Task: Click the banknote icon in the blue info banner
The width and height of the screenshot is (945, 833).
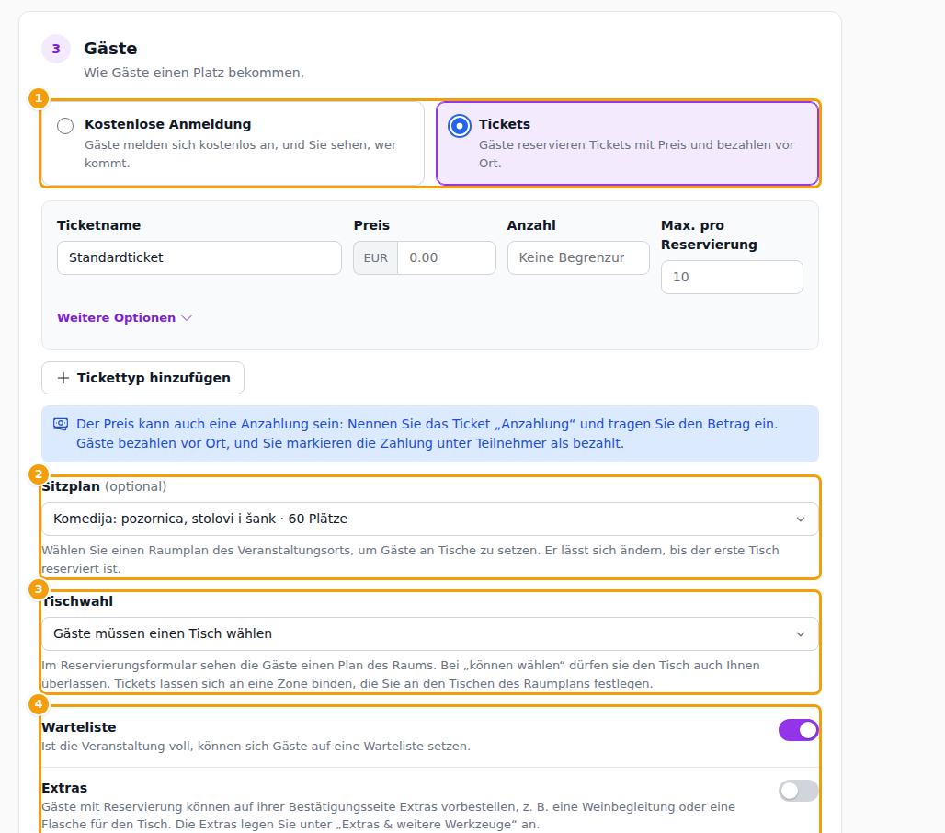Action: 61,424
